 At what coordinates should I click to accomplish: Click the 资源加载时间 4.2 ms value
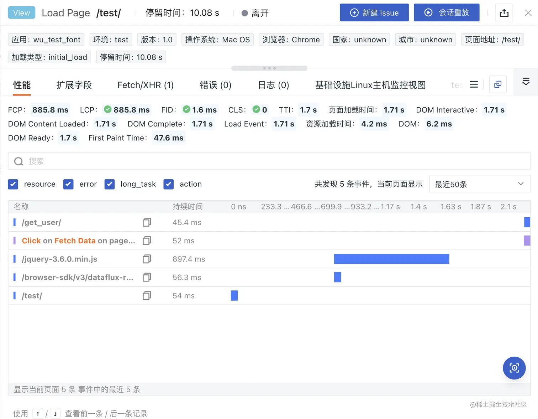pyautogui.click(x=374, y=124)
